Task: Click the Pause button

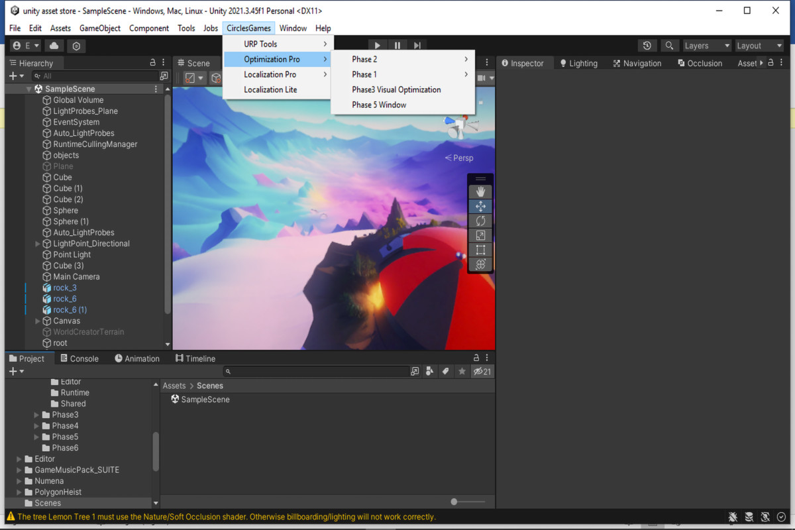Action: (x=397, y=46)
